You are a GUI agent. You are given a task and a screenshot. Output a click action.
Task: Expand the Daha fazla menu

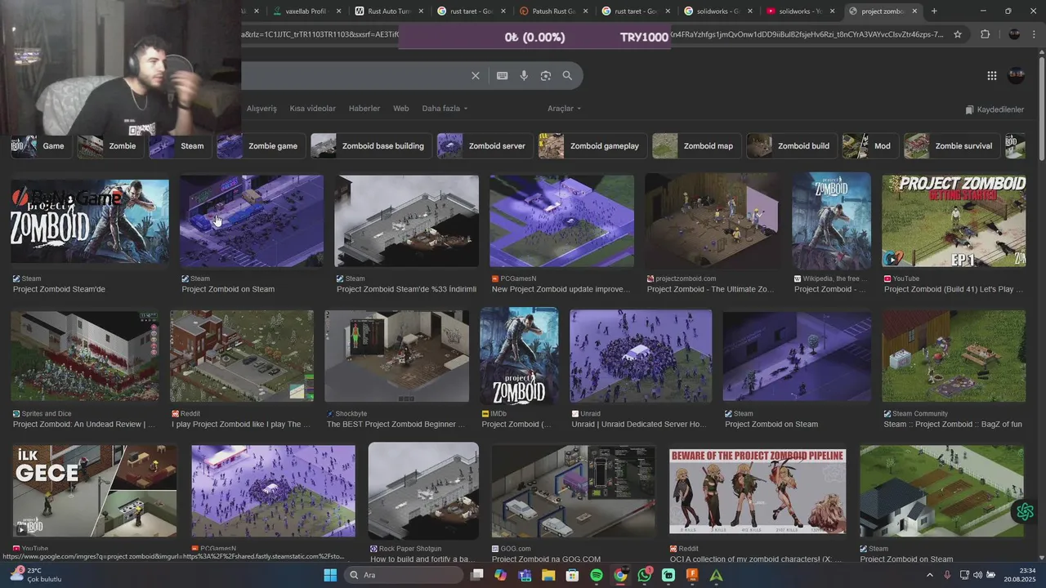[x=446, y=109]
